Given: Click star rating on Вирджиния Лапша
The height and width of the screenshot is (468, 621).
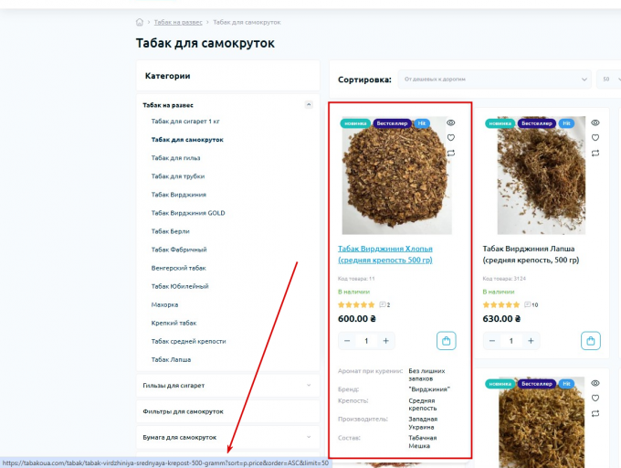Looking at the screenshot, I should point(501,304).
